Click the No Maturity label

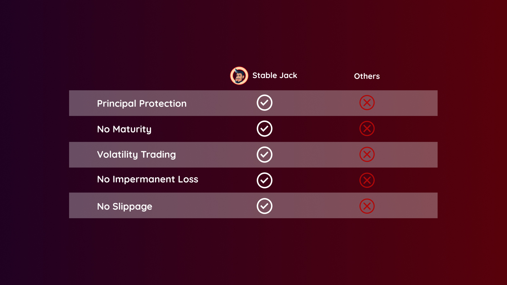point(124,129)
